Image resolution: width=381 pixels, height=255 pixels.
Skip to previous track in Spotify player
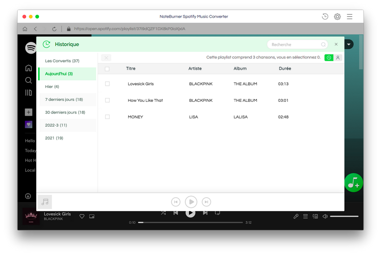tap(176, 213)
